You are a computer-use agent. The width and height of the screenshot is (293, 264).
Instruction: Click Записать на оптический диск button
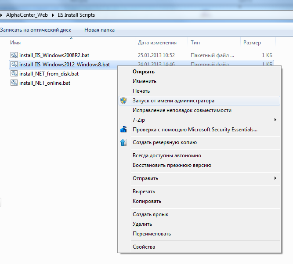coord(36,30)
